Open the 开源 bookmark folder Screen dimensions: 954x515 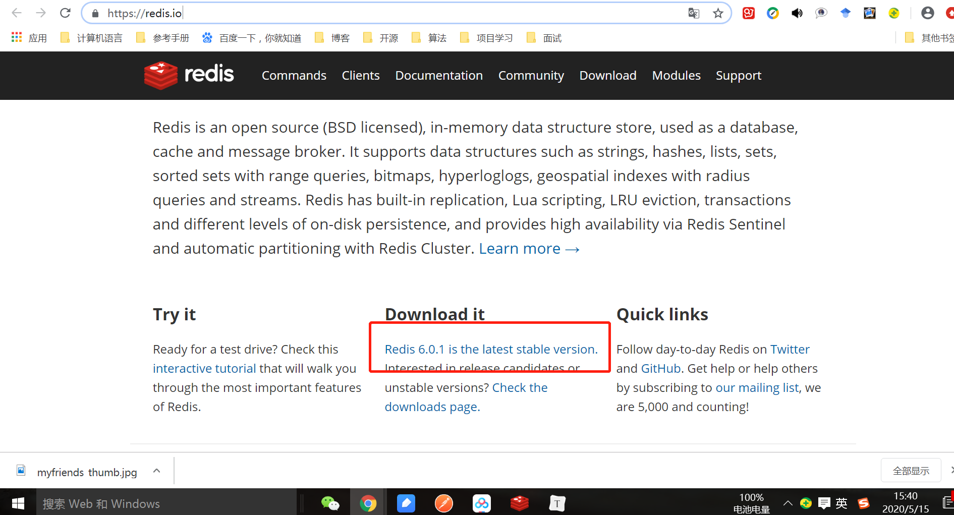click(381, 38)
